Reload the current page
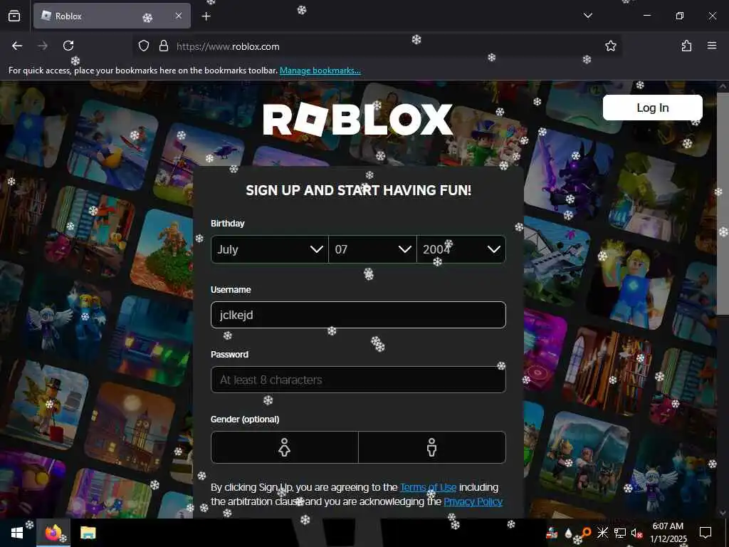This screenshot has height=547, width=729. [68, 46]
